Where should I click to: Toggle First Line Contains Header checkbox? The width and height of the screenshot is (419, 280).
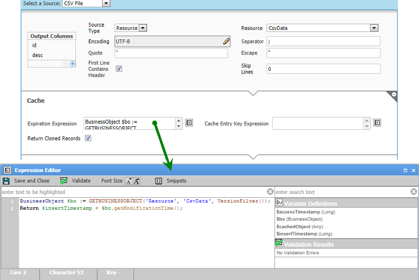(x=119, y=69)
